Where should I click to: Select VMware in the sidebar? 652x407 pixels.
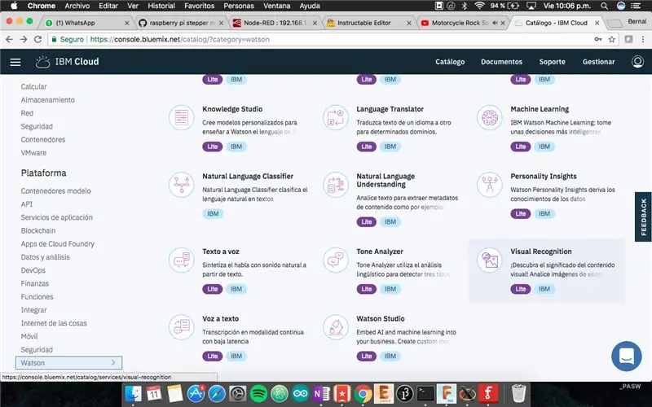coord(33,152)
